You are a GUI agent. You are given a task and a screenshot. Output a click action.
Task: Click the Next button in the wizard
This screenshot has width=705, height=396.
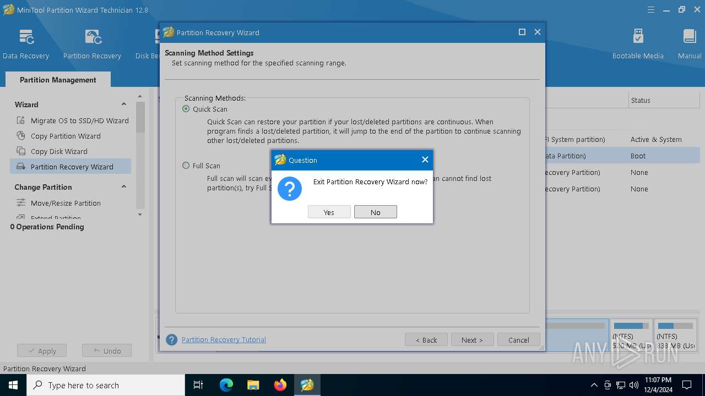[472, 340]
